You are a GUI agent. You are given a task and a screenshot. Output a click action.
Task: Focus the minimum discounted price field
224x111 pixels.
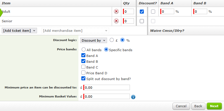[107, 88]
